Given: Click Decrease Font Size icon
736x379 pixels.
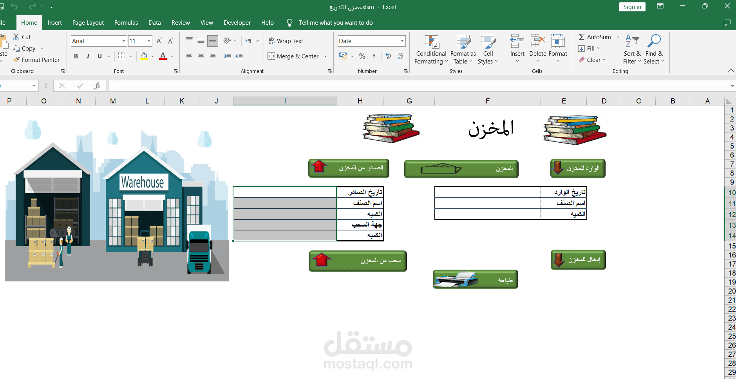Looking at the screenshot, I should click(170, 41).
